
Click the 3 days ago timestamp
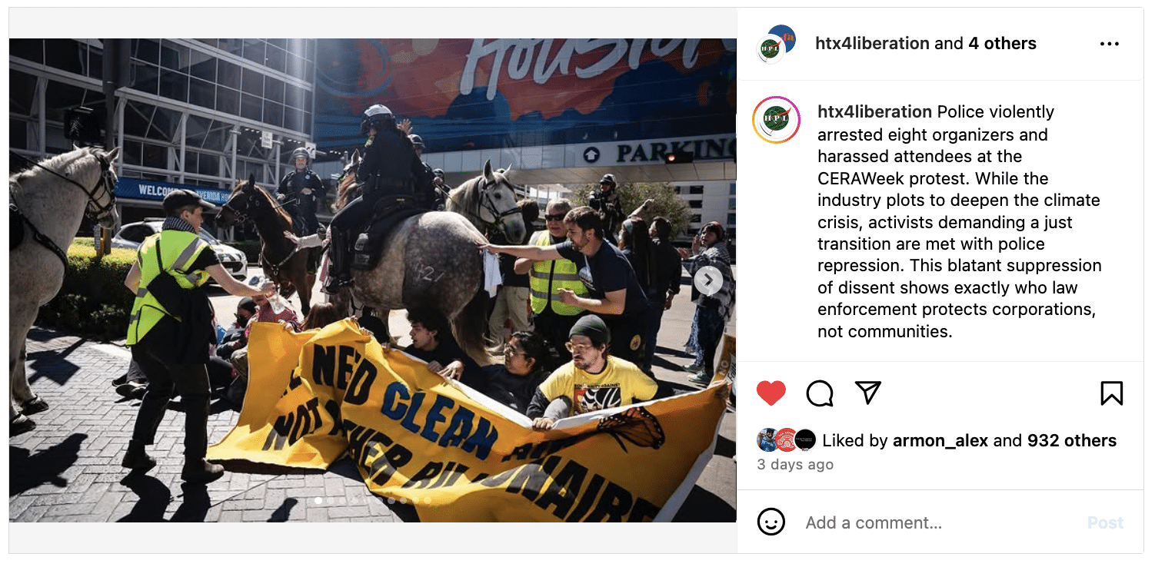pyautogui.click(x=795, y=464)
